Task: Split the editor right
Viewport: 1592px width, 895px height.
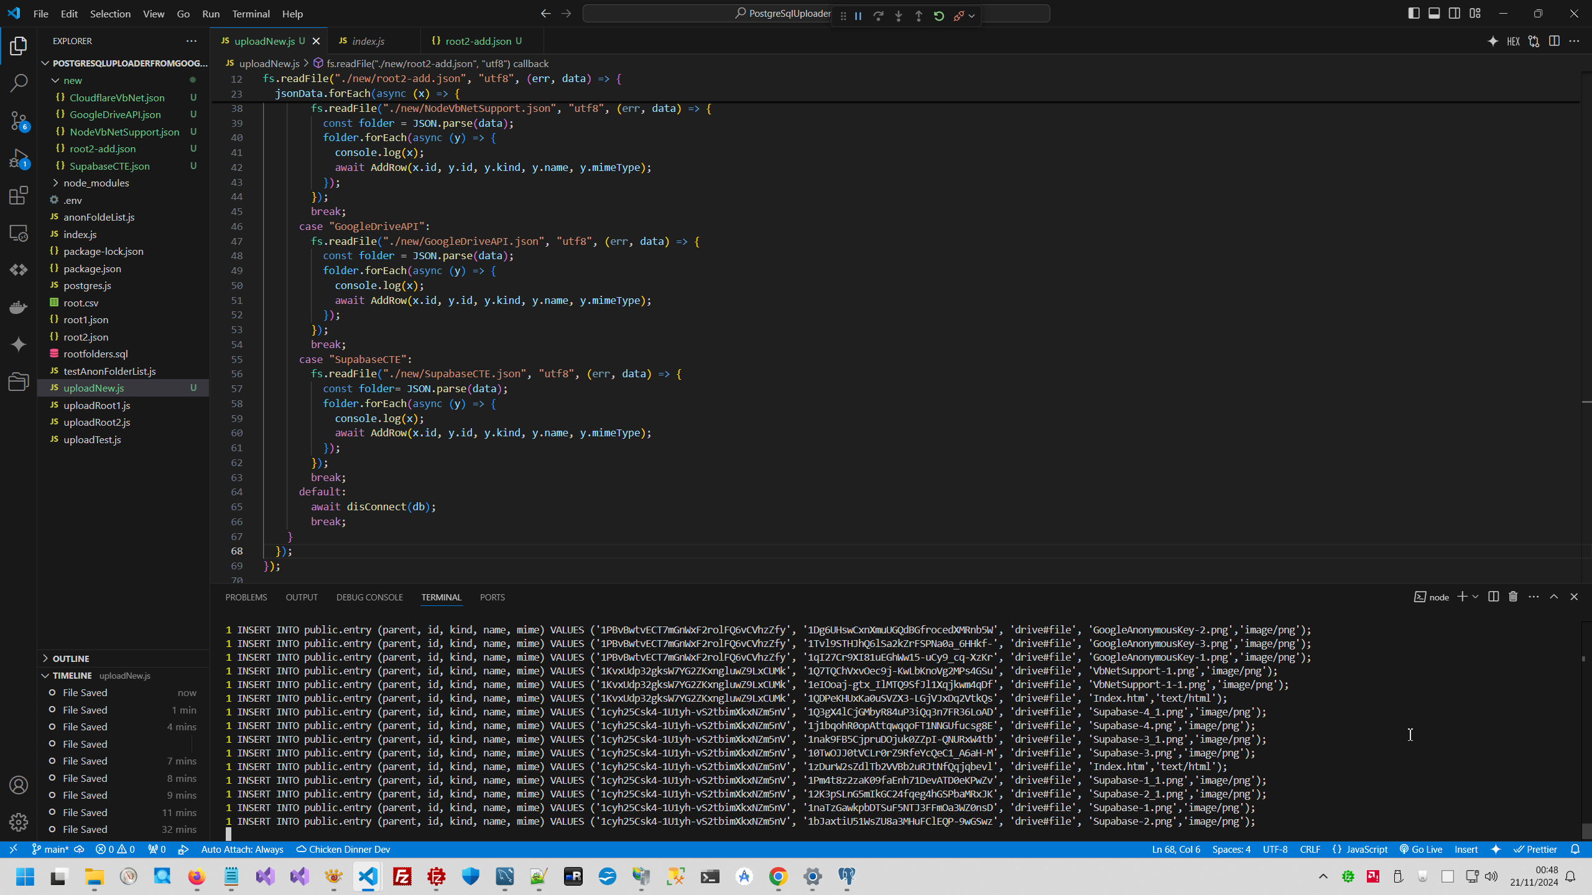Action: pyautogui.click(x=1554, y=41)
